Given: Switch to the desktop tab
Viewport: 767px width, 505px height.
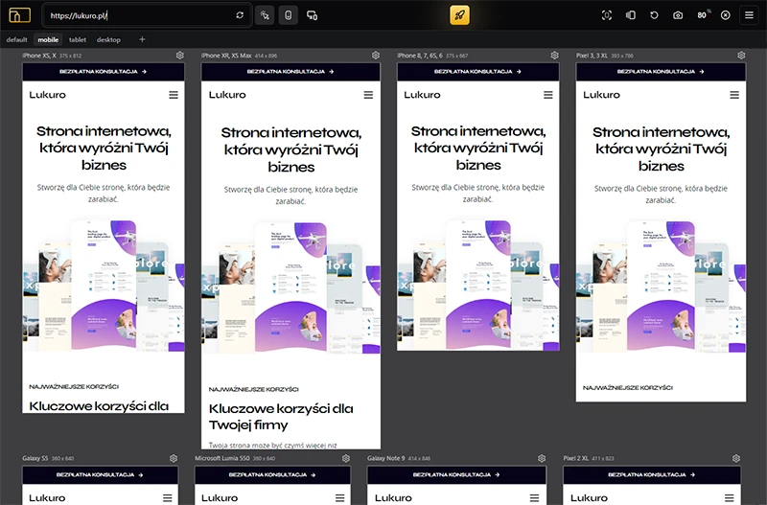Looking at the screenshot, I should click(x=108, y=39).
